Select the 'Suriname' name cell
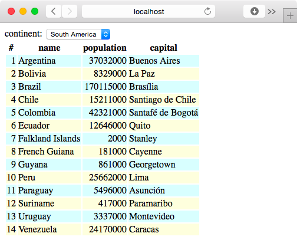 click(49, 203)
